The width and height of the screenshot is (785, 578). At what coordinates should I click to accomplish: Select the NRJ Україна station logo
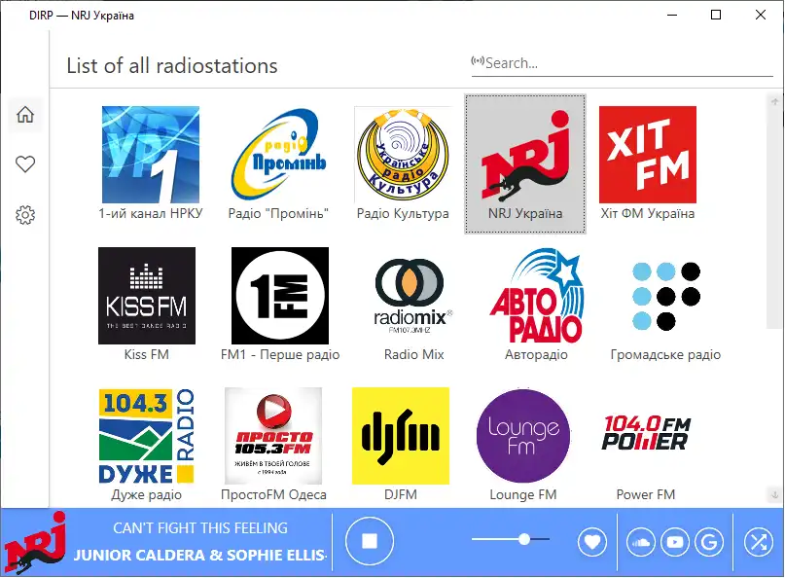(525, 155)
